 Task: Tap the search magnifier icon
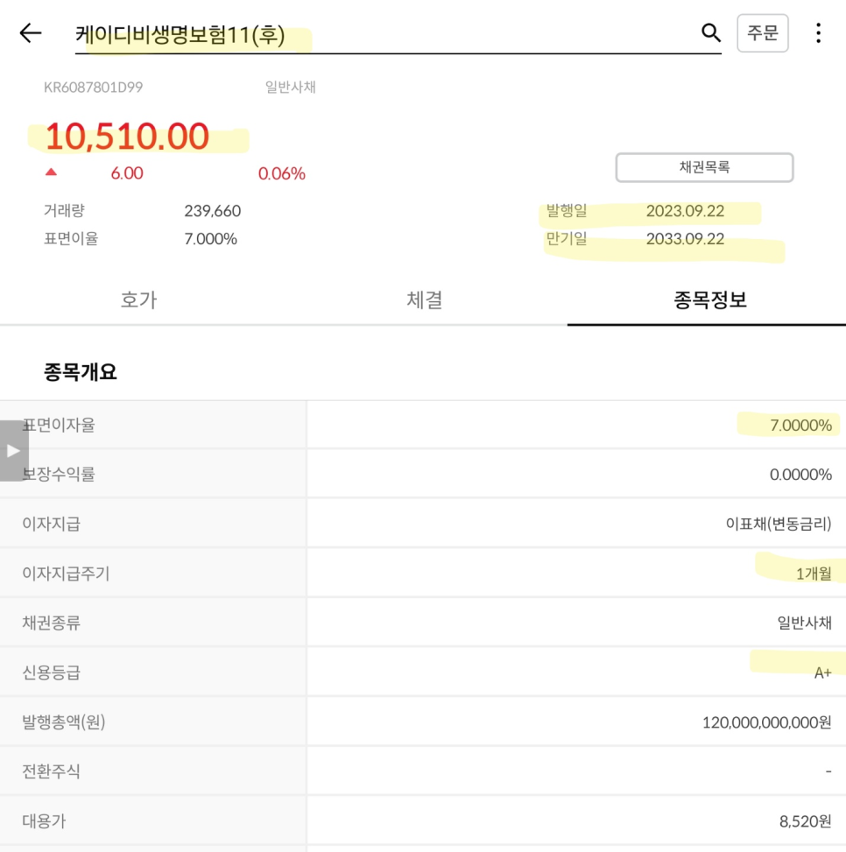pos(711,33)
